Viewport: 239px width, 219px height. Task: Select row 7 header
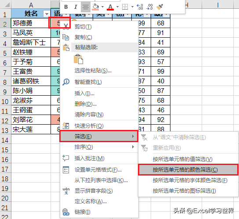pos(5,72)
